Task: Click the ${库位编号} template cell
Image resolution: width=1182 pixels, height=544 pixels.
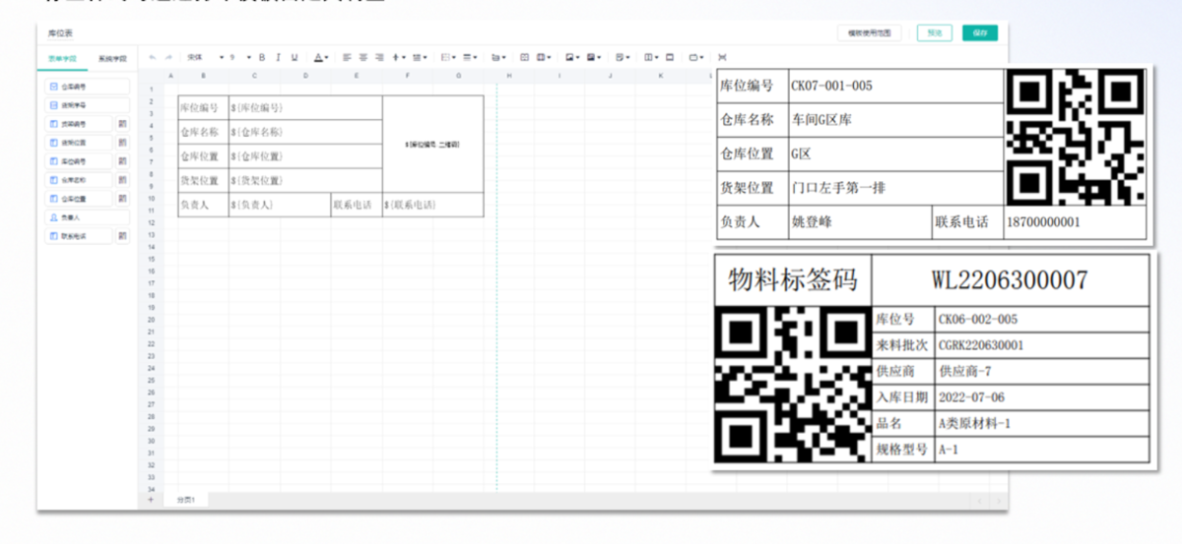Action: [x=305, y=107]
